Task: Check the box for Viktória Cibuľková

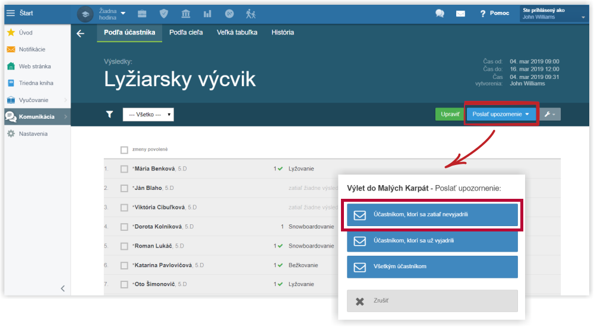Action: pyautogui.click(x=124, y=207)
